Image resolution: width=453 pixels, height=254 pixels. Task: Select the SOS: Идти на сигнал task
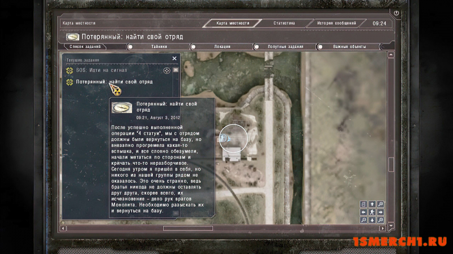point(101,70)
